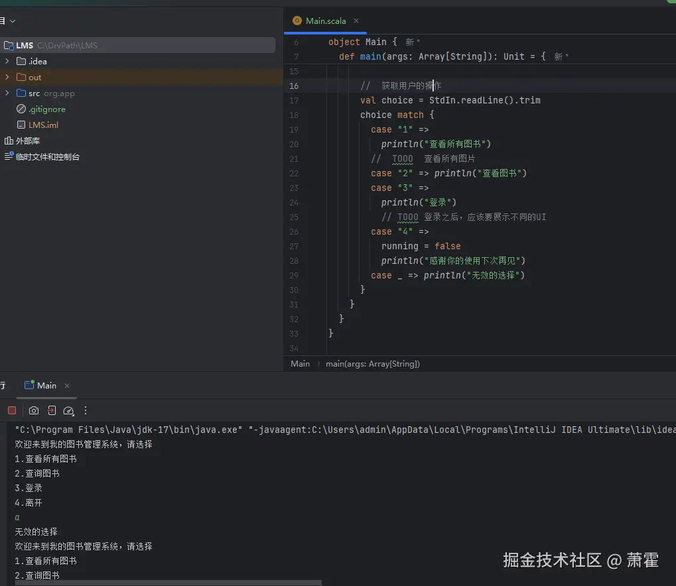Click the '// 获取用户的操作' comment

pos(401,86)
